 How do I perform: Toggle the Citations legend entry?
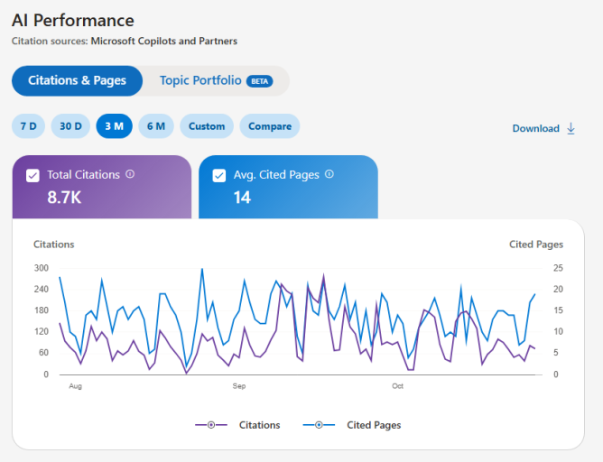tap(237, 425)
